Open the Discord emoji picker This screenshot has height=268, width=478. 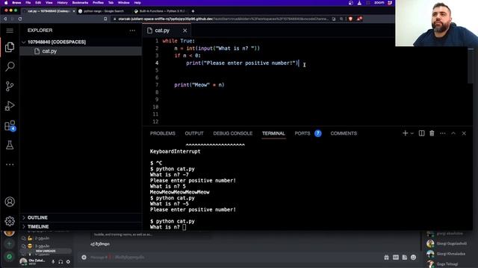pyautogui.click(x=413, y=258)
